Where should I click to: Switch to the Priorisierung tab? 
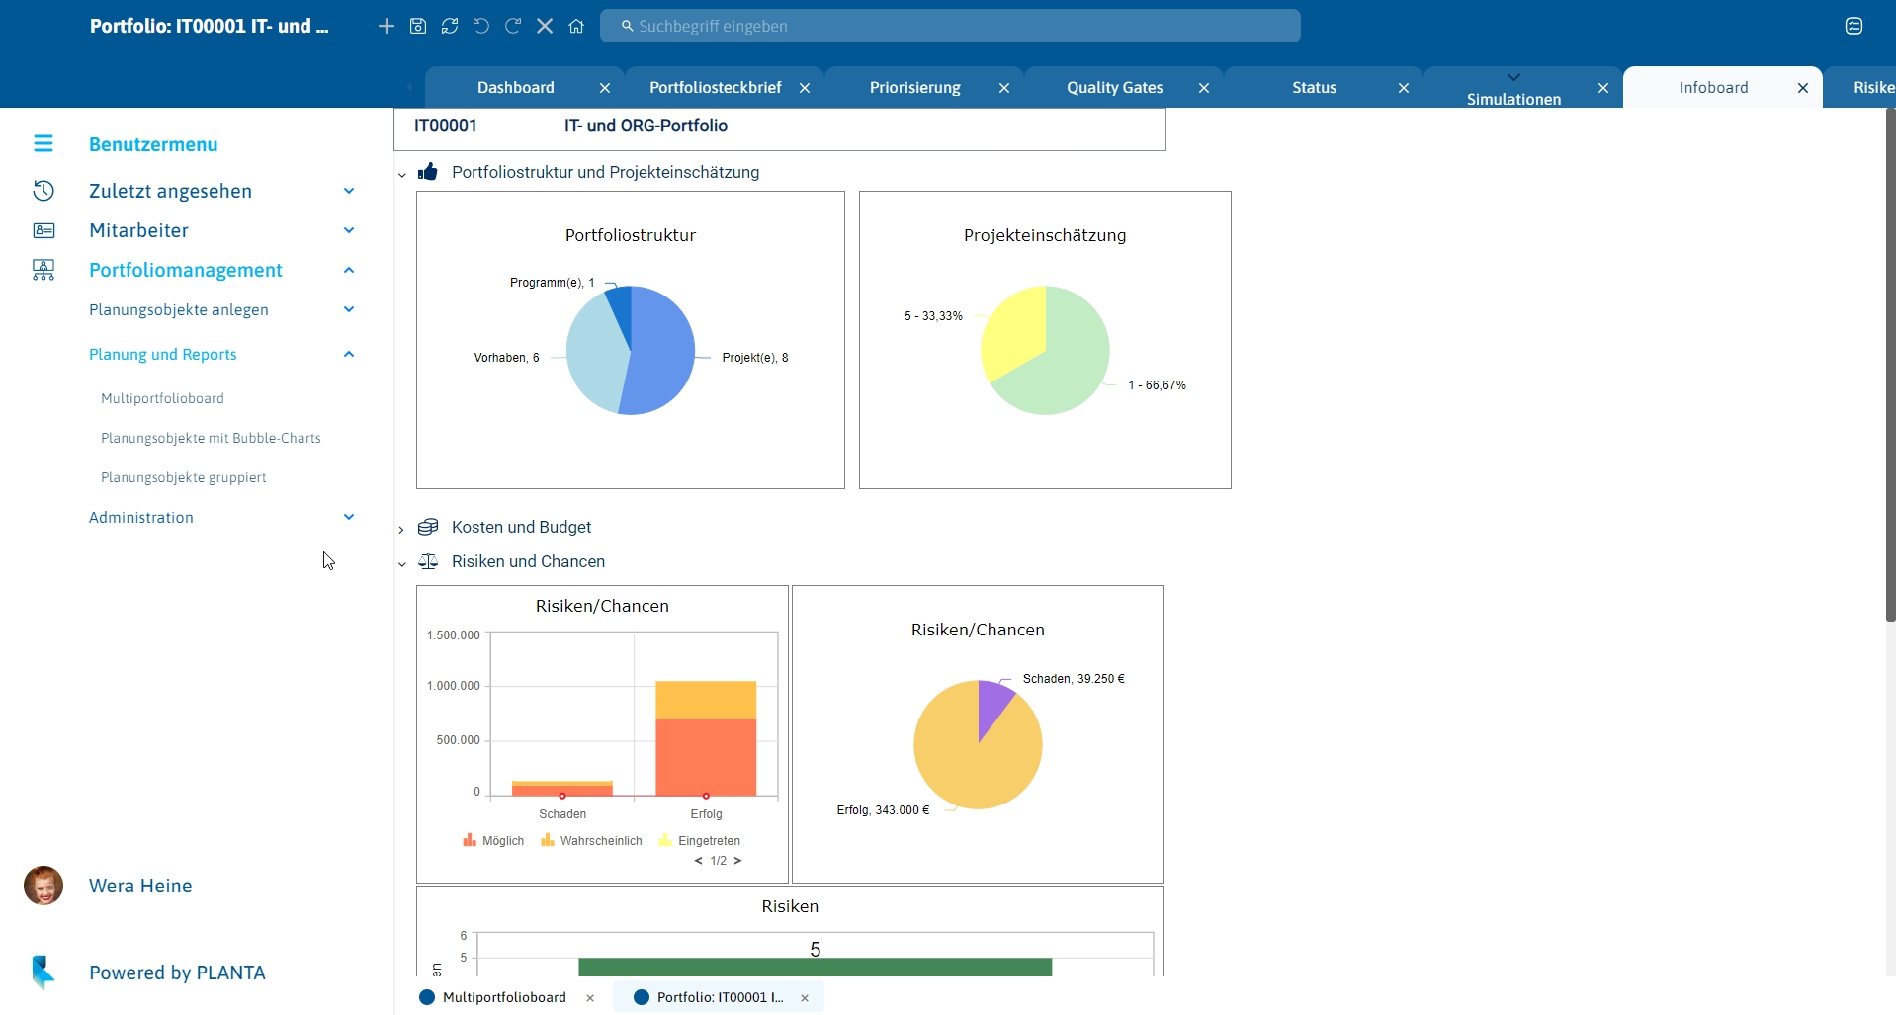(915, 88)
